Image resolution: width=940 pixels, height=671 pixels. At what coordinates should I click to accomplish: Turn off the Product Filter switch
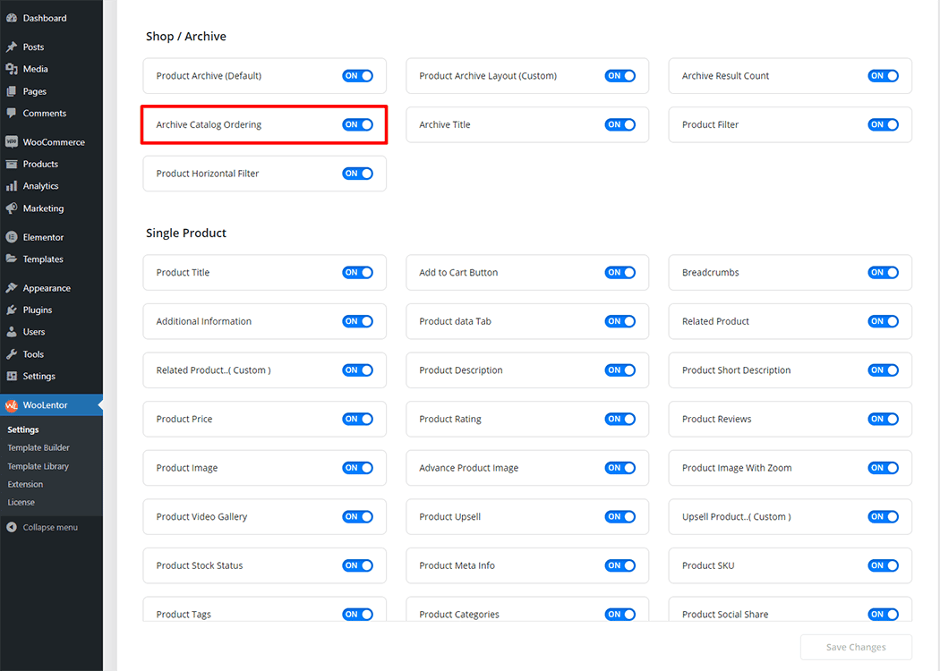[883, 125]
